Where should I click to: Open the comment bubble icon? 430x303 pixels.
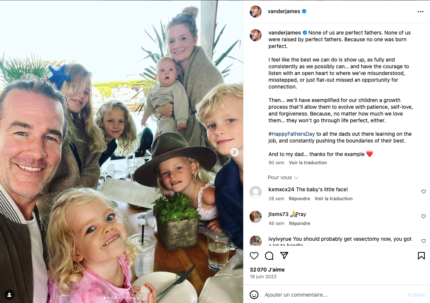tap(269, 256)
